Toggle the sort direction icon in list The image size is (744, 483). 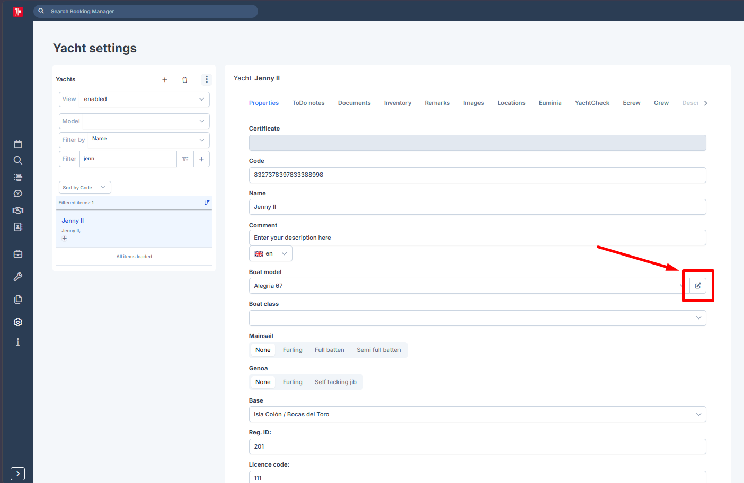click(207, 203)
